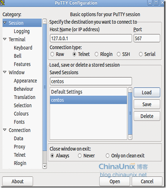This screenshot has width=166, height=188.
Task: Choose the Raw connection type
Action: click(x=52, y=54)
